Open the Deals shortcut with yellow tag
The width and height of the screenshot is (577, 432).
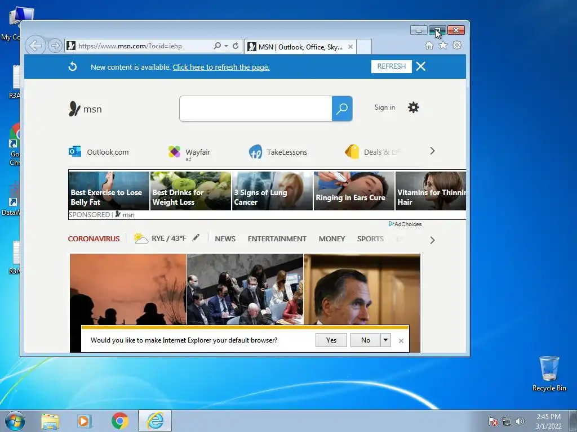click(374, 152)
